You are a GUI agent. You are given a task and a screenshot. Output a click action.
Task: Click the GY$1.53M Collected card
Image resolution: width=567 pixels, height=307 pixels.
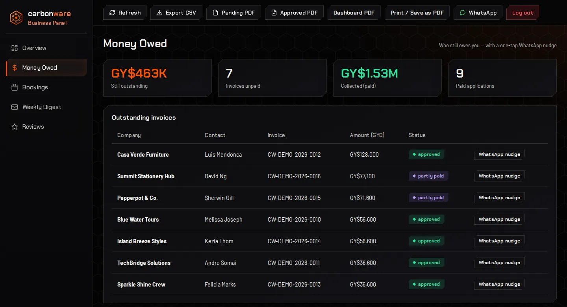387,78
